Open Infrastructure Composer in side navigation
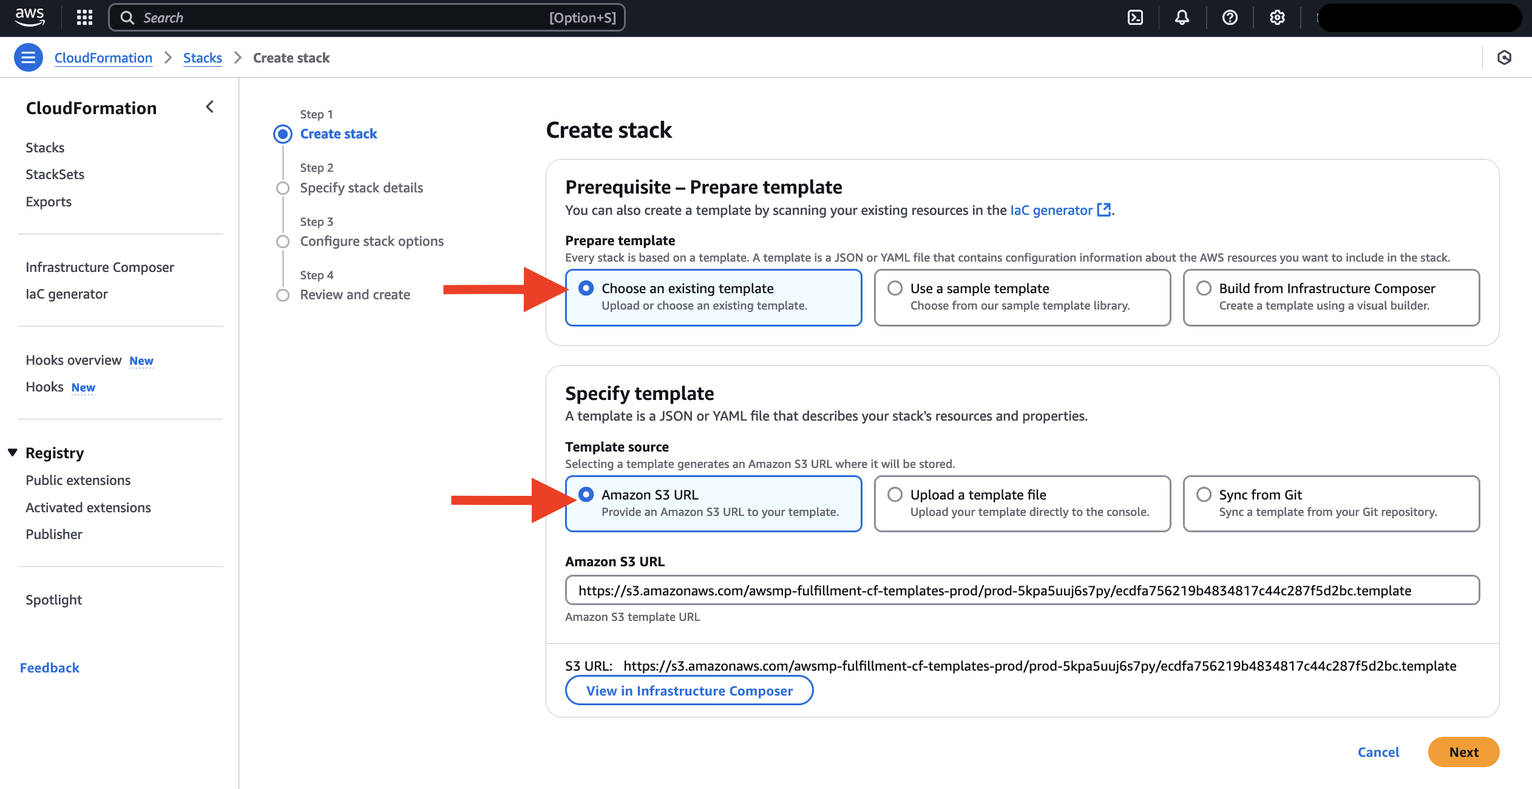1532x789 pixels. coord(100,267)
